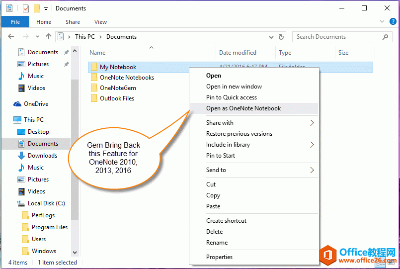Select the My Notebook folder icon
400x269 pixels.
click(x=94, y=67)
